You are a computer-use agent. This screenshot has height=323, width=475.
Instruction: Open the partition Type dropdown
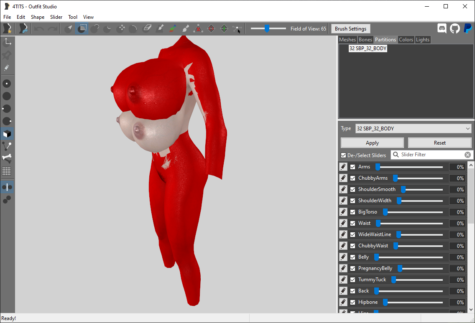pyautogui.click(x=414, y=128)
